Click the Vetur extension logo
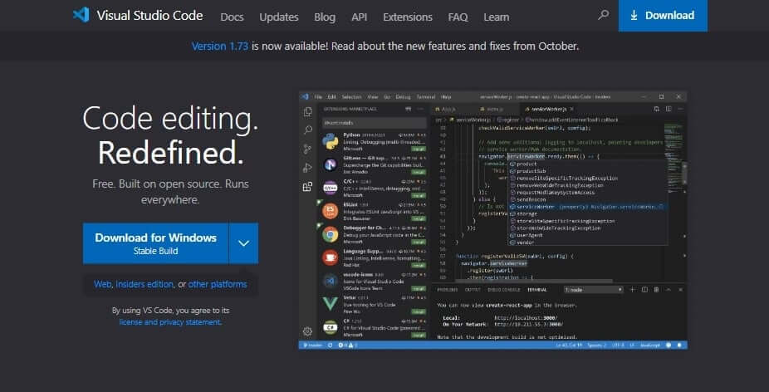The height and width of the screenshot is (392, 769). coord(330,304)
